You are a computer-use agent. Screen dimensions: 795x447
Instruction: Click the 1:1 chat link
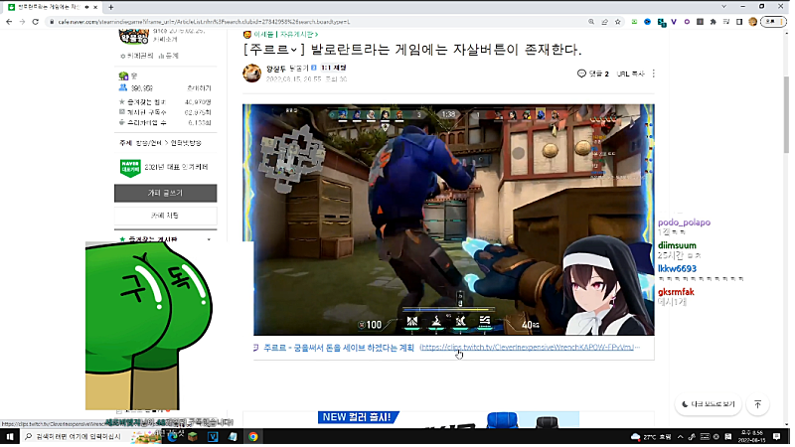(x=334, y=68)
